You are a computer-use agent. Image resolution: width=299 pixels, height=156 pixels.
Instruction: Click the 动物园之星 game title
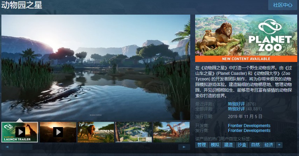pos(22,5)
